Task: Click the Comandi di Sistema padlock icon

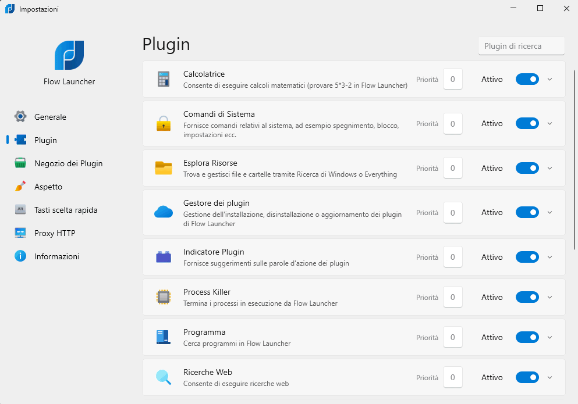Action: click(x=164, y=124)
